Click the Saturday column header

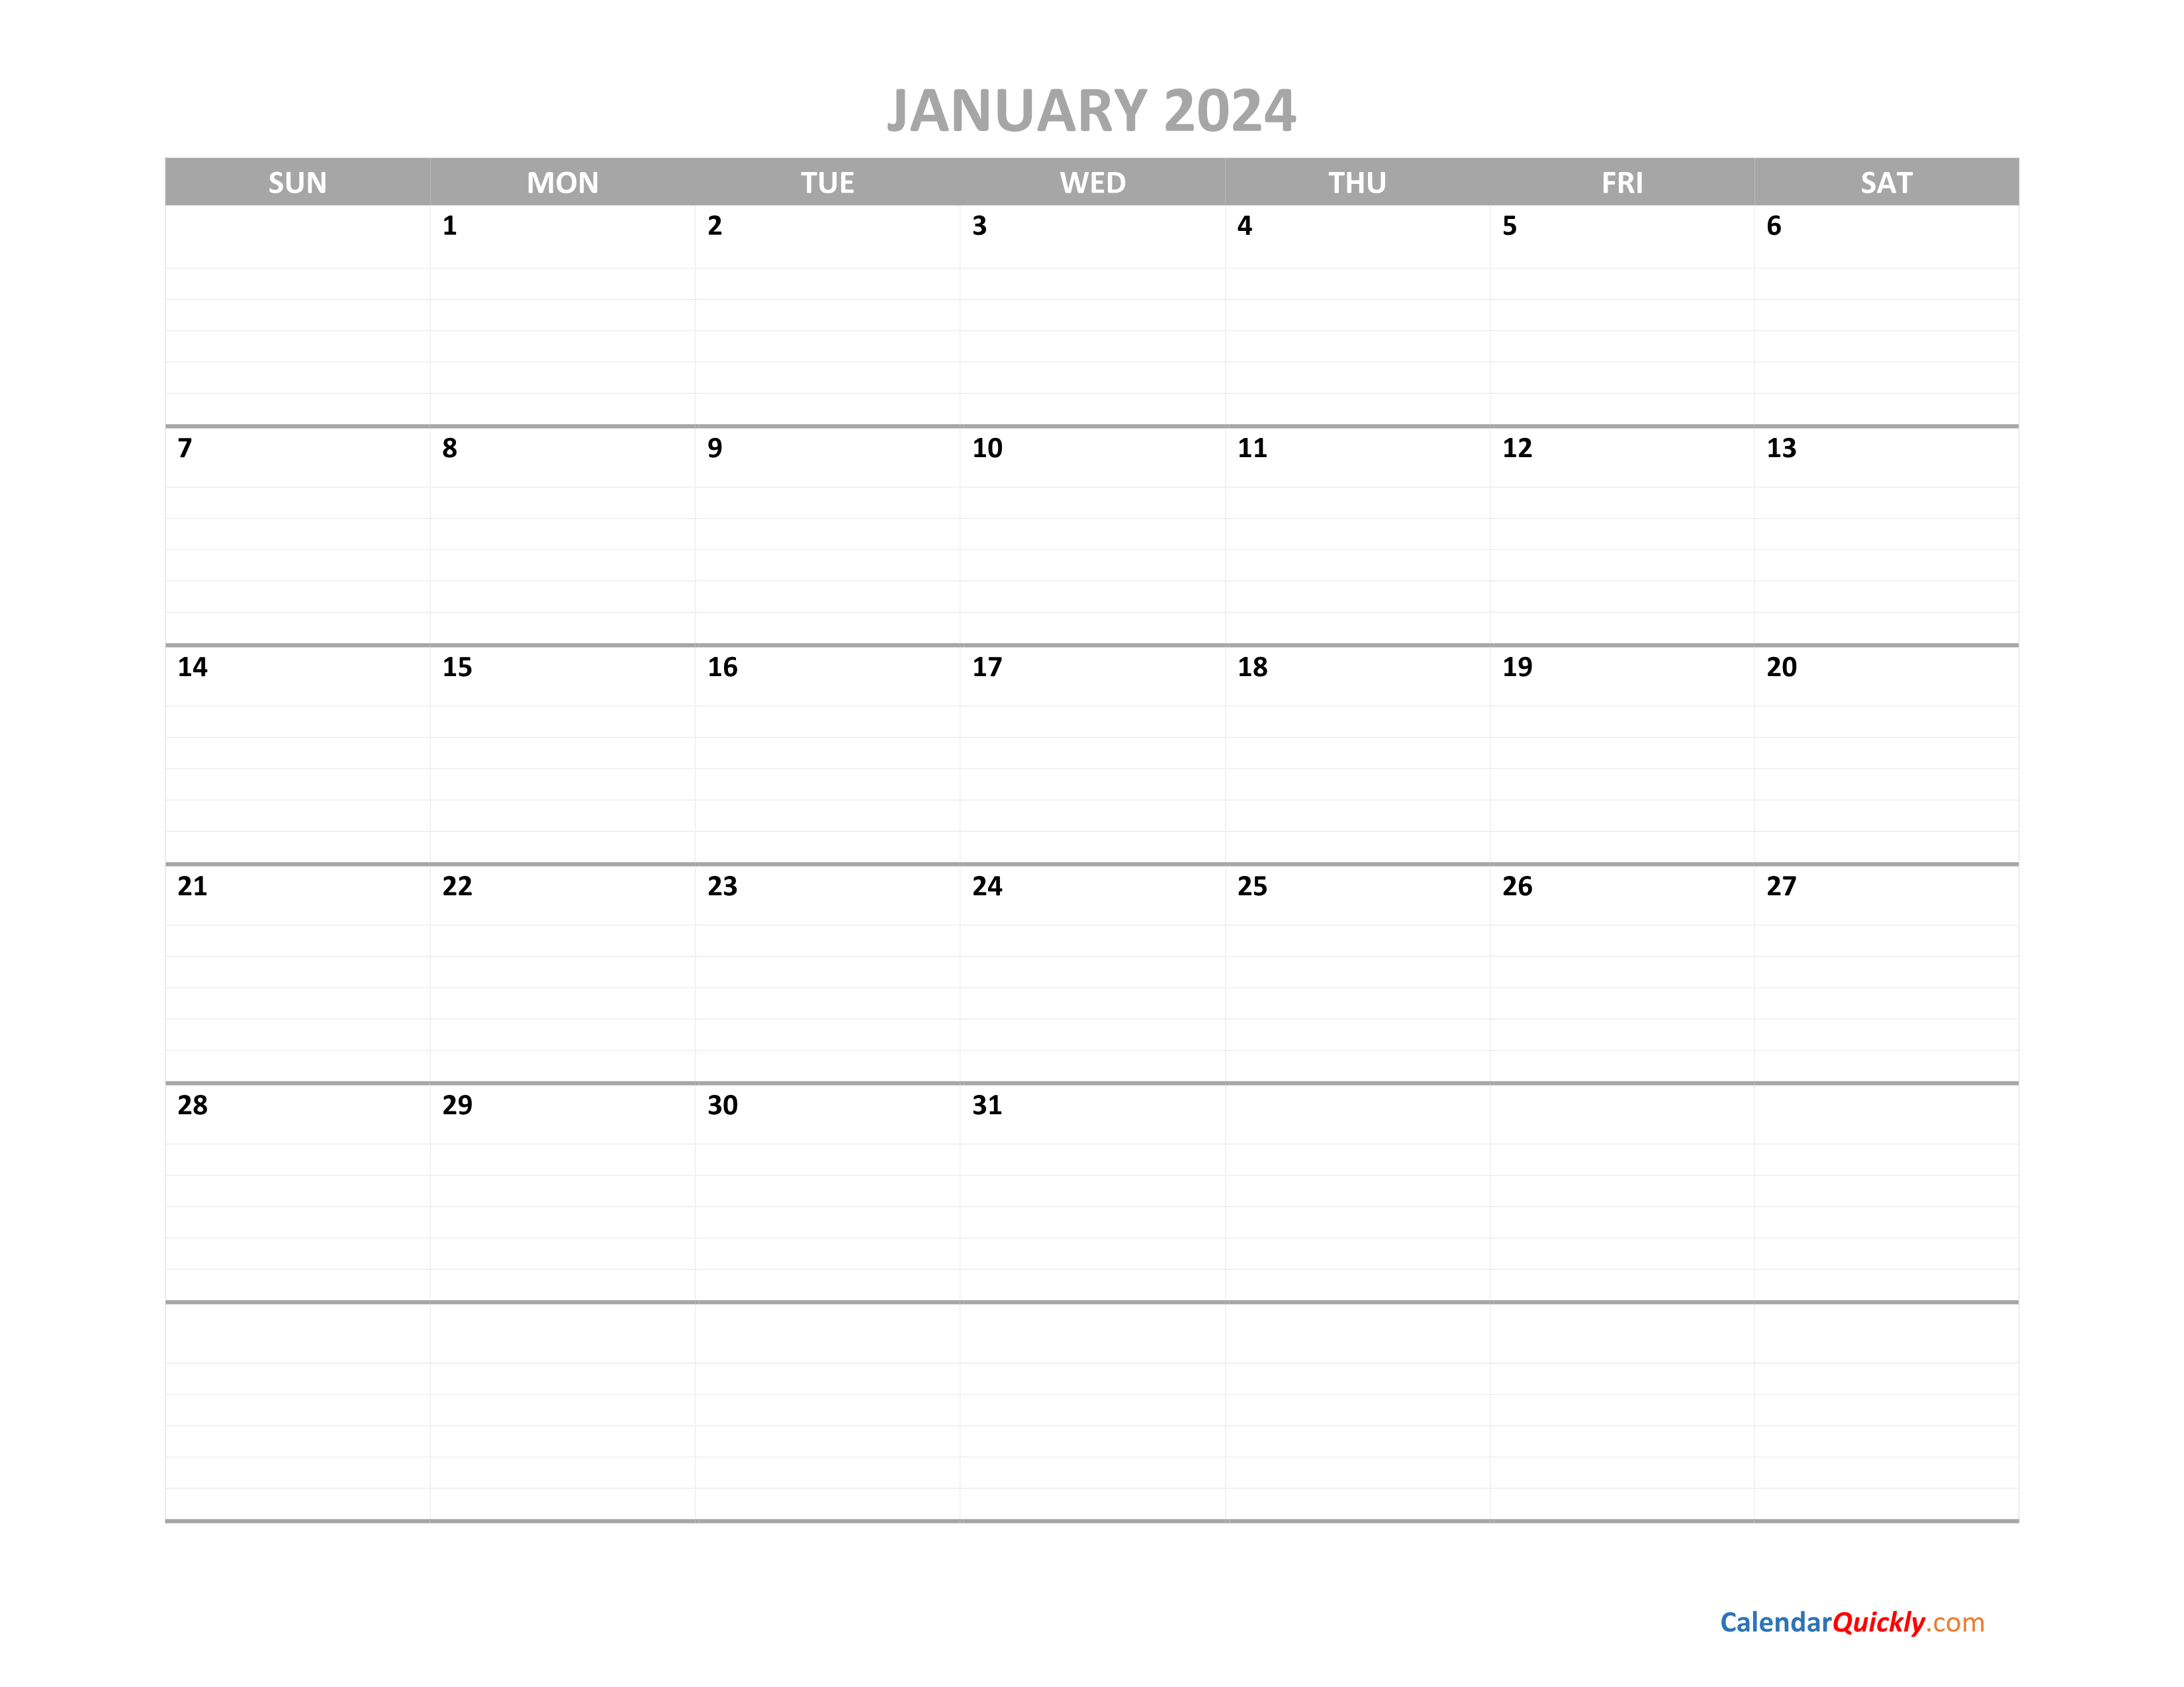(x=1888, y=181)
